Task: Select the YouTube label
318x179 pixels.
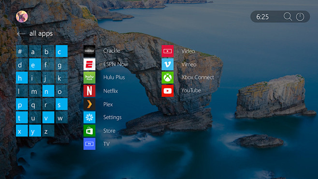Action: pyautogui.click(x=191, y=90)
